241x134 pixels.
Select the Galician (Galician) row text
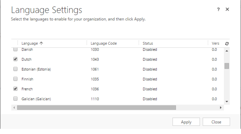click(36, 99)
